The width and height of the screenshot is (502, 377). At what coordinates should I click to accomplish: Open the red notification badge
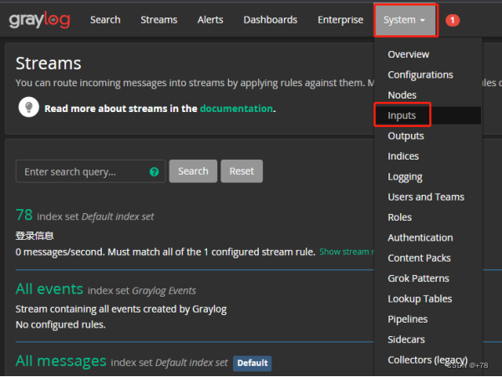coord(453,20)
